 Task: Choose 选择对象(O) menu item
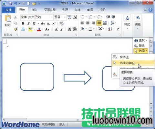click(x=133, y=63)
